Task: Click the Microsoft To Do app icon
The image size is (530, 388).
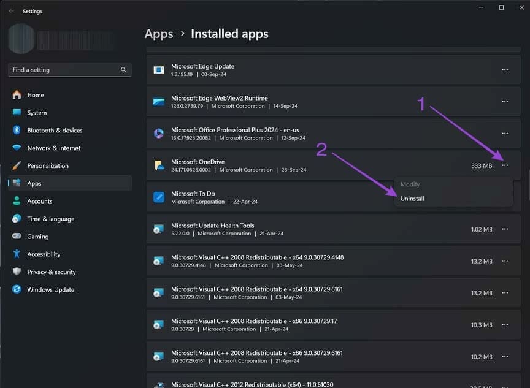Action: pos(158,197)
